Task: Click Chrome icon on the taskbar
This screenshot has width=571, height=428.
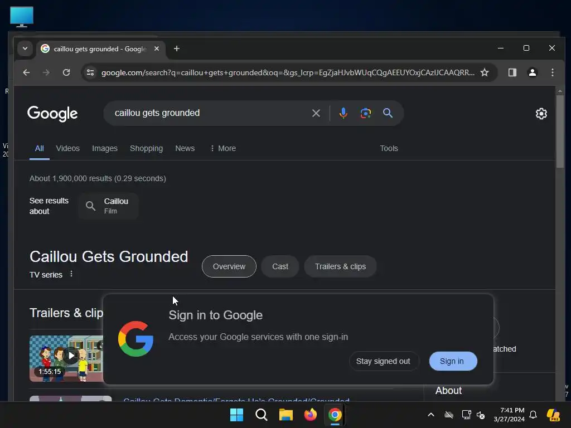Action: [335, 415]
